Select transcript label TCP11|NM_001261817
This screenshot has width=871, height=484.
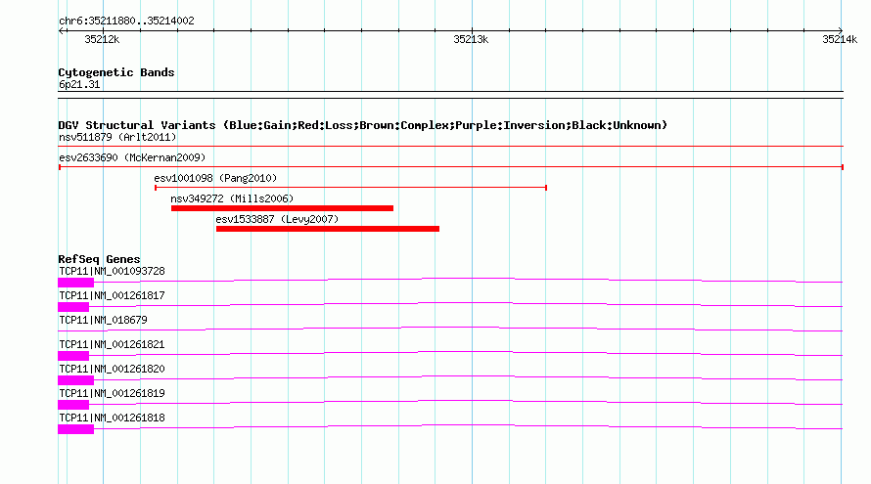point(112,296)
